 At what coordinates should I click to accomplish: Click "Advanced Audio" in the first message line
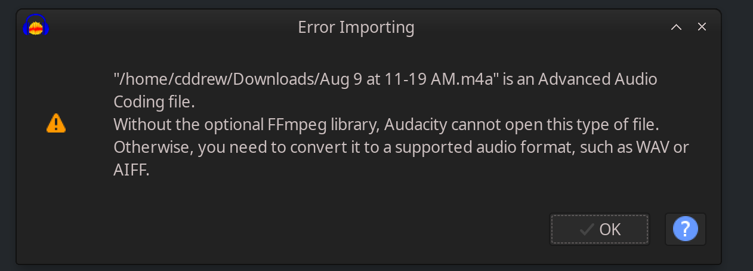598,79
